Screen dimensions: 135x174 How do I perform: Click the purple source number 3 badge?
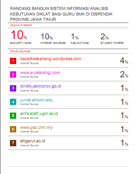[13, 88]
